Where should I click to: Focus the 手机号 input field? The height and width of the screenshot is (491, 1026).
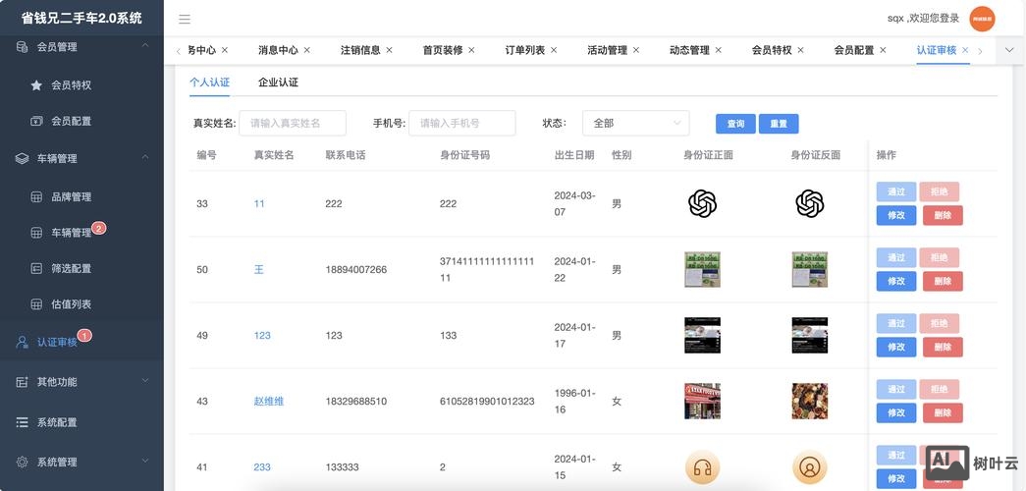(x=462, y=123)
